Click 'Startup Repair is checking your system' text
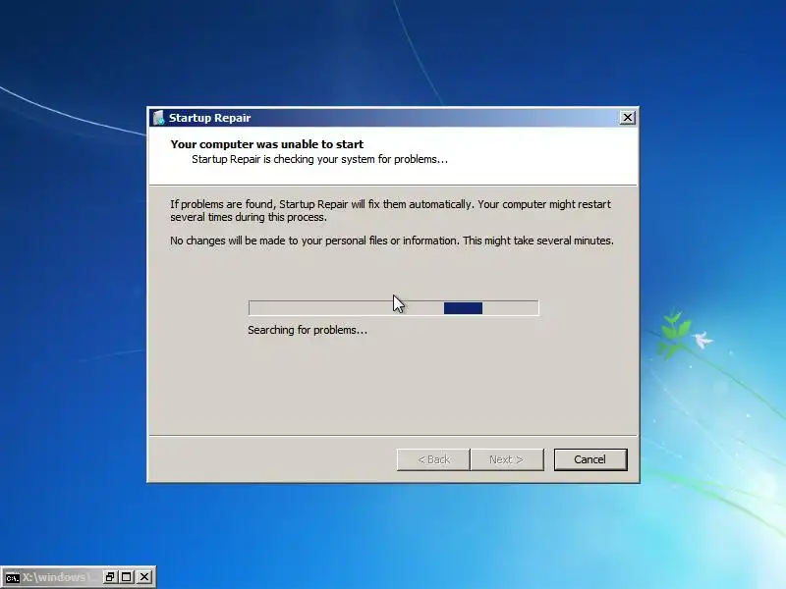786x589 pixels. click(320, 159)
